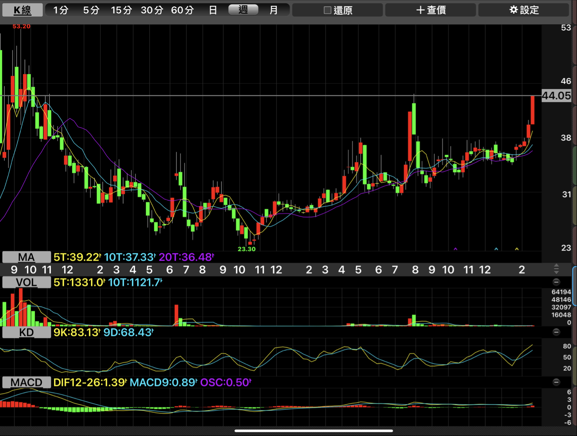Open settings with the gear 設定 button

tap(524, 10)
